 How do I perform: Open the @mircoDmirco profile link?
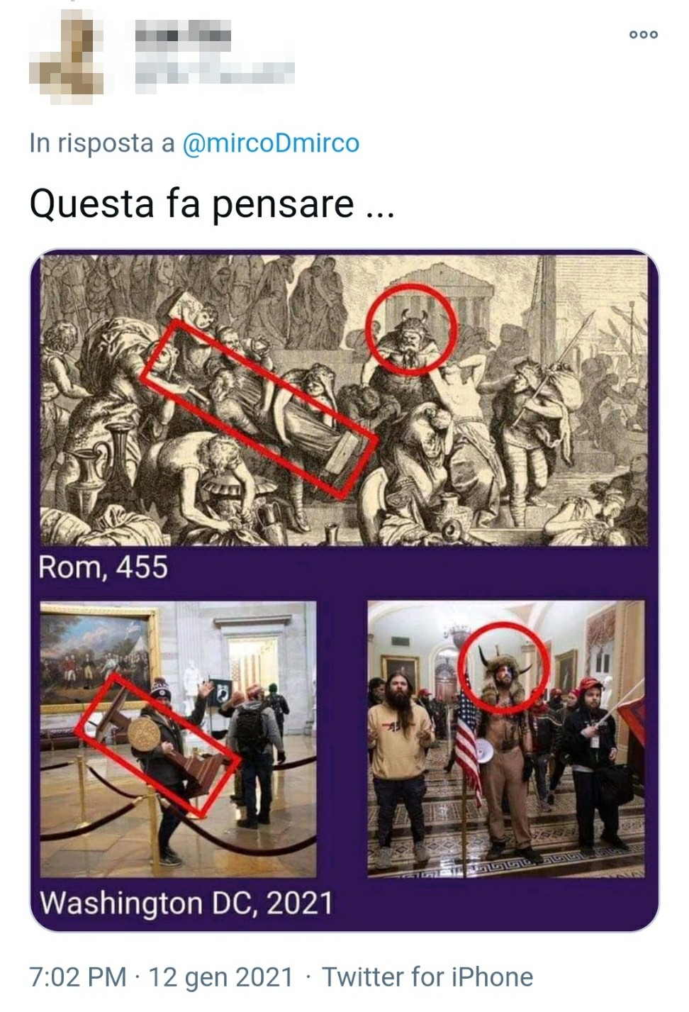271,143
